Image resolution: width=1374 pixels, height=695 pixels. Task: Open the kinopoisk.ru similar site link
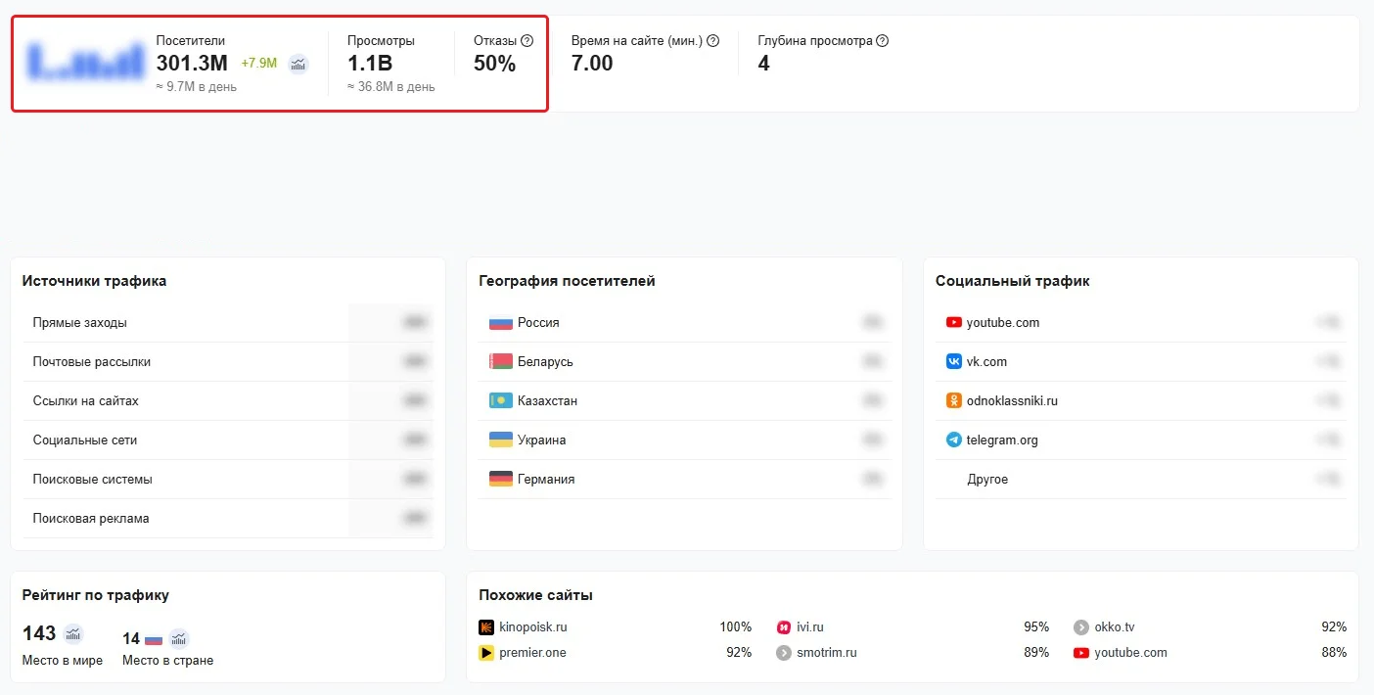(x=533, y=627)
